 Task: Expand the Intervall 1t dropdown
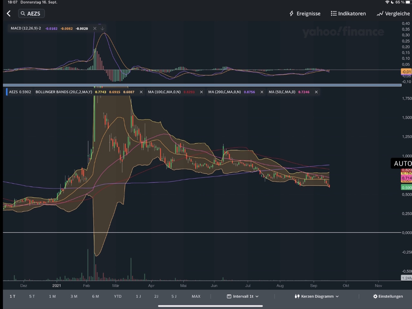243,296
